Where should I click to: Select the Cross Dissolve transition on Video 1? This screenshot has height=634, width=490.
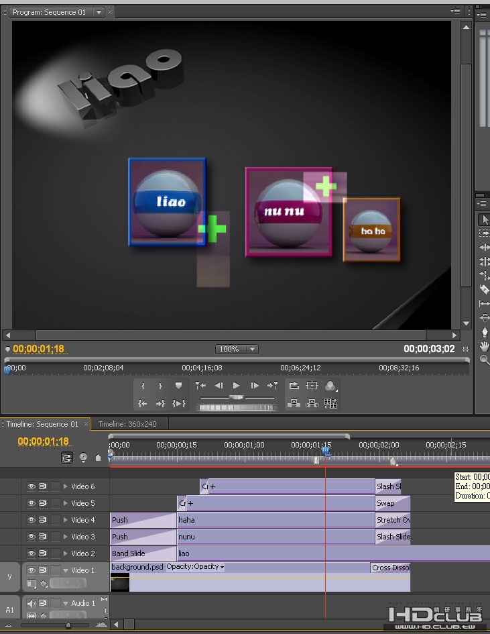391,568
